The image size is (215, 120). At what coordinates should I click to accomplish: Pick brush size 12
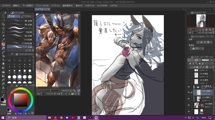click(x=19, y=72)
